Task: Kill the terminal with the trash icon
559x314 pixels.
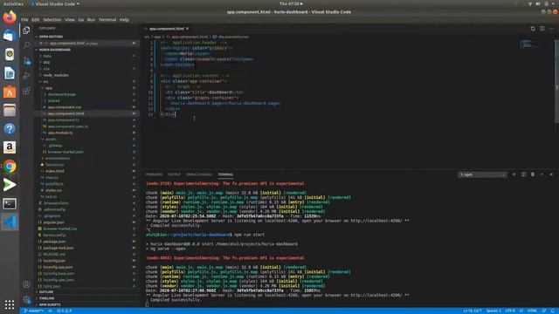Action: coord(533,174)
